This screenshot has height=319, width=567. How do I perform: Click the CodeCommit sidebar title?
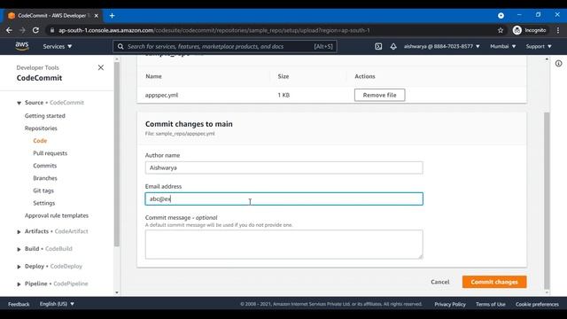[39, 78]
